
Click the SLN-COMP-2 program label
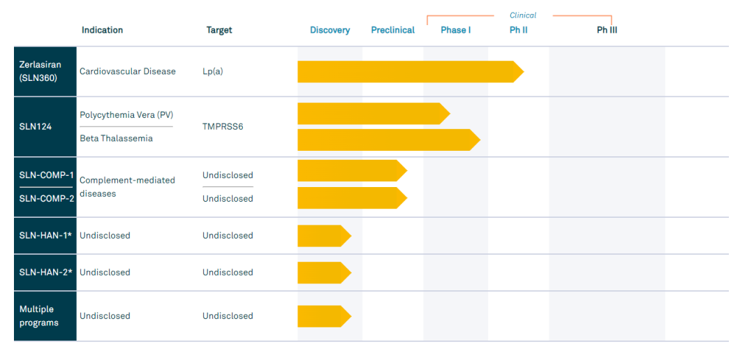click(46, 198)
